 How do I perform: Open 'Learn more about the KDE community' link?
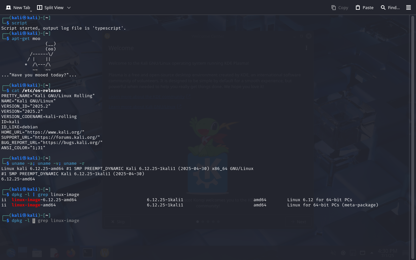149,97
